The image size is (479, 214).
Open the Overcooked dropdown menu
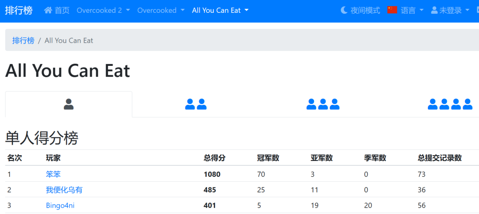[161, 10]
